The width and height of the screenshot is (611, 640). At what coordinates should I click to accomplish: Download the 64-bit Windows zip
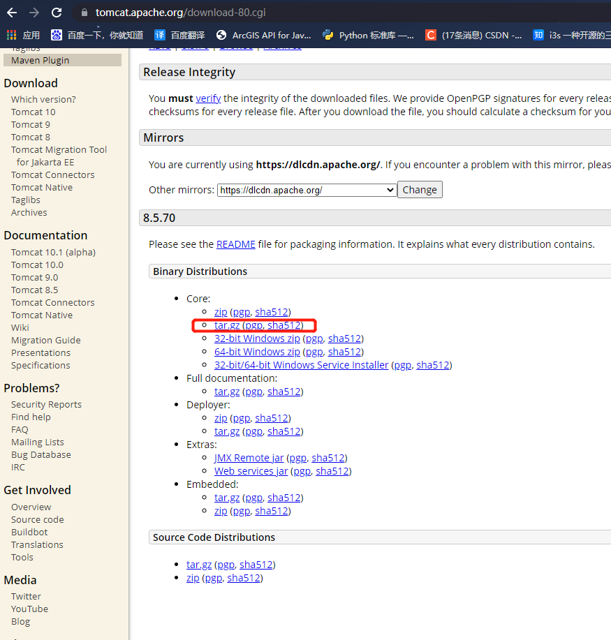pos(257,352)
